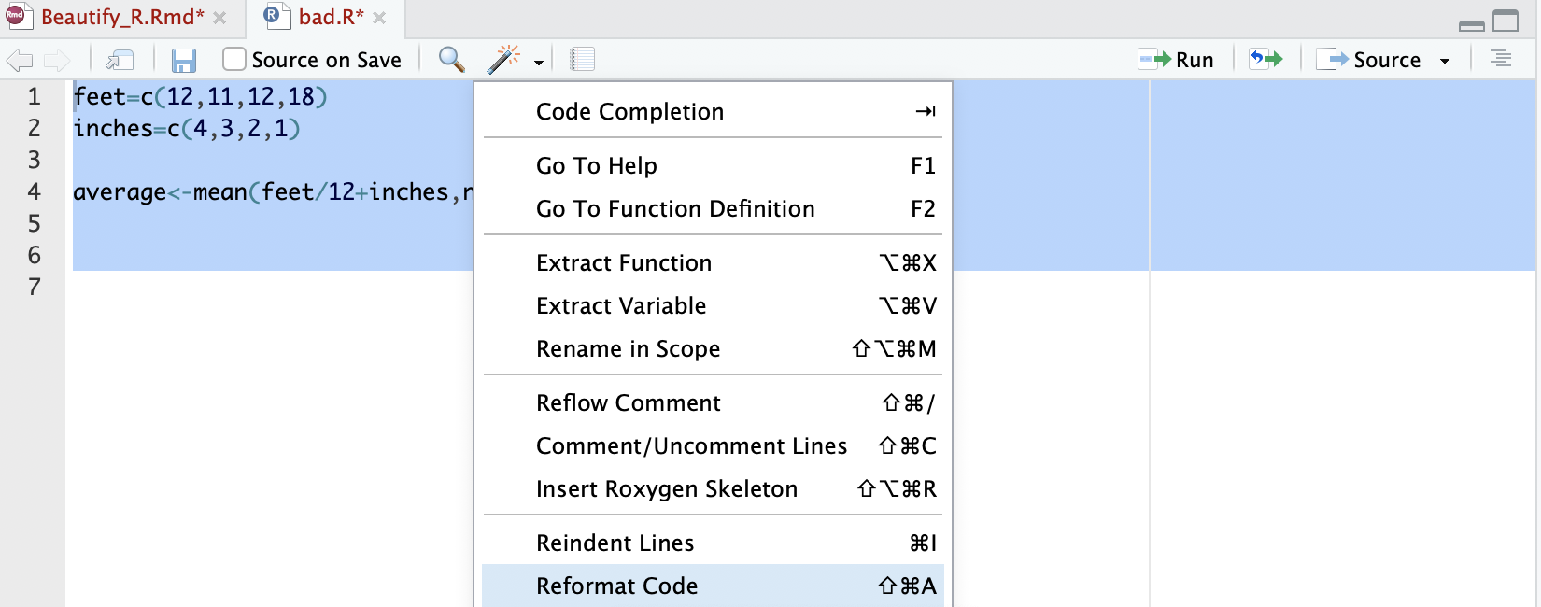Expand the code tools wand dropdown arrow
This screenshot has width=1541, height=607.
tap(539, 63)
